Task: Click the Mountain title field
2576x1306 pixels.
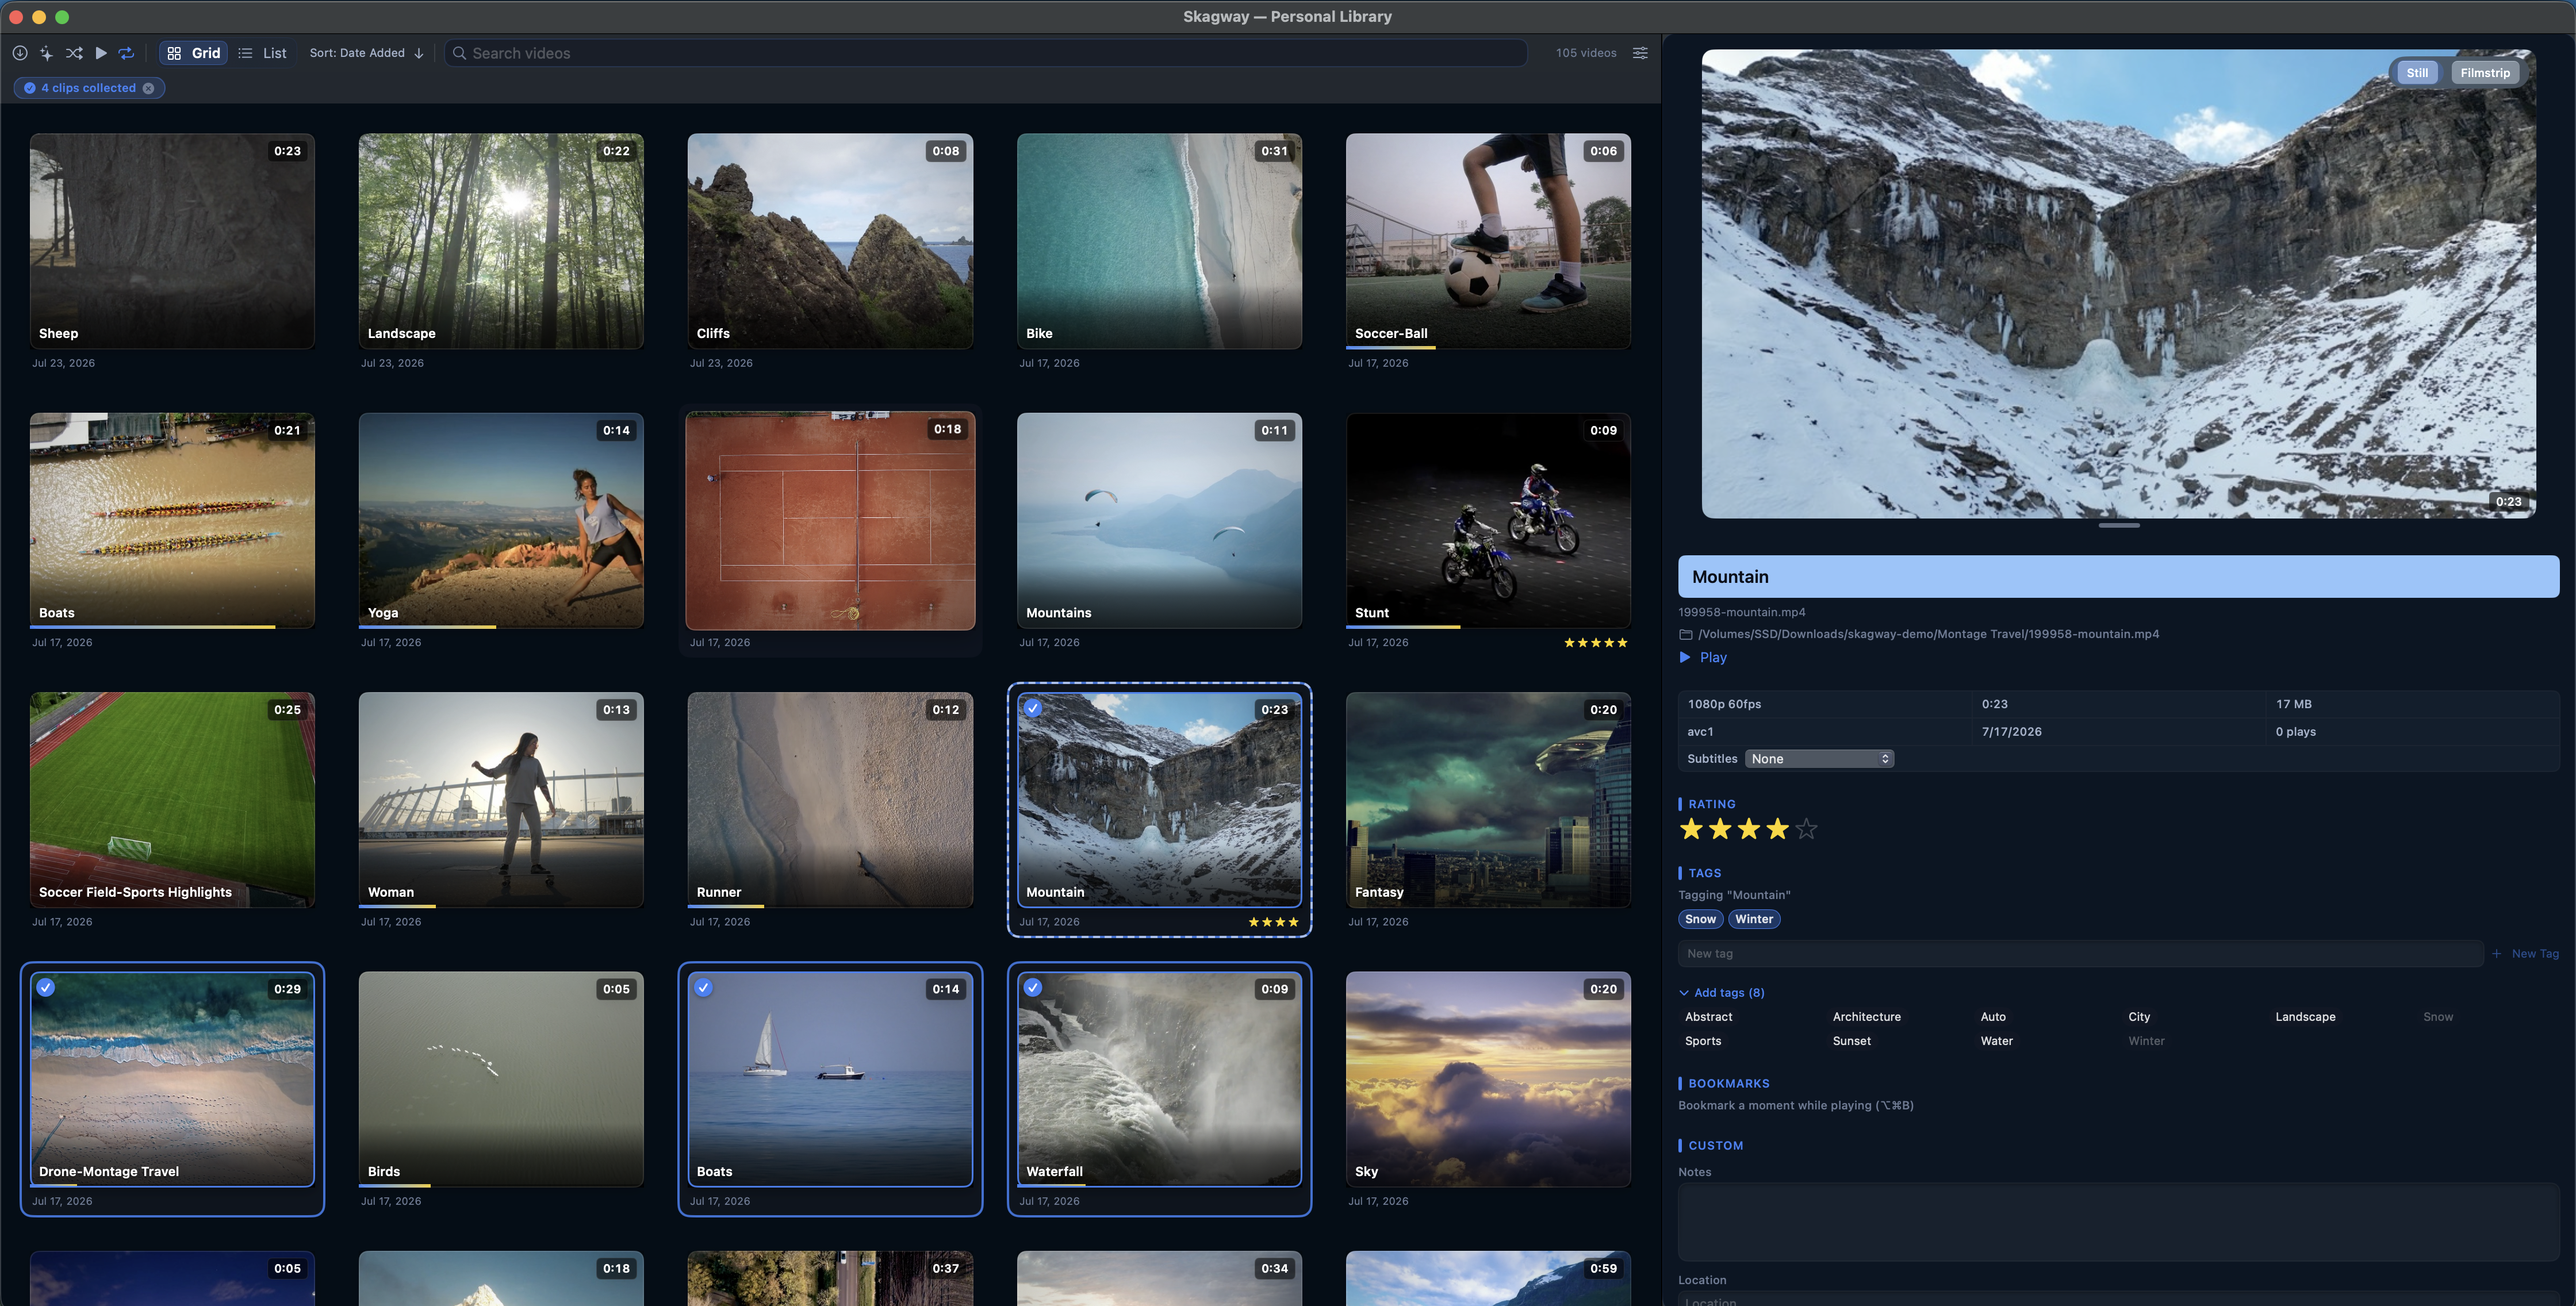Action: [2118, 577]
